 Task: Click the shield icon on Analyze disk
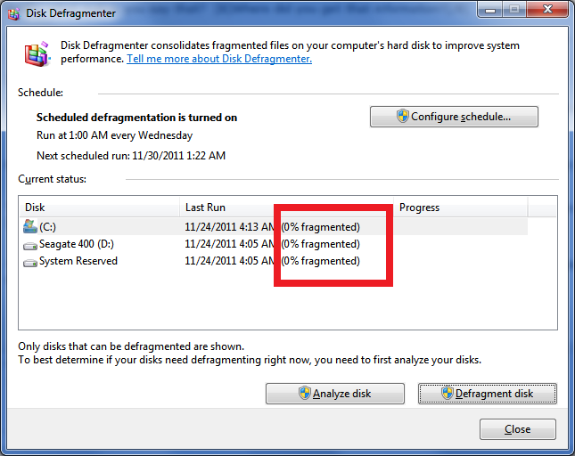pyautogui.click(x=304, y=393)
